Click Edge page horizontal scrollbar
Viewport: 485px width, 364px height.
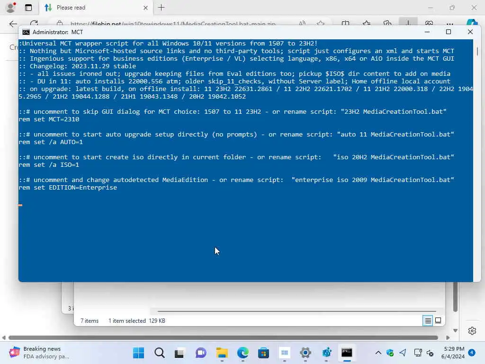pos(223,337)
